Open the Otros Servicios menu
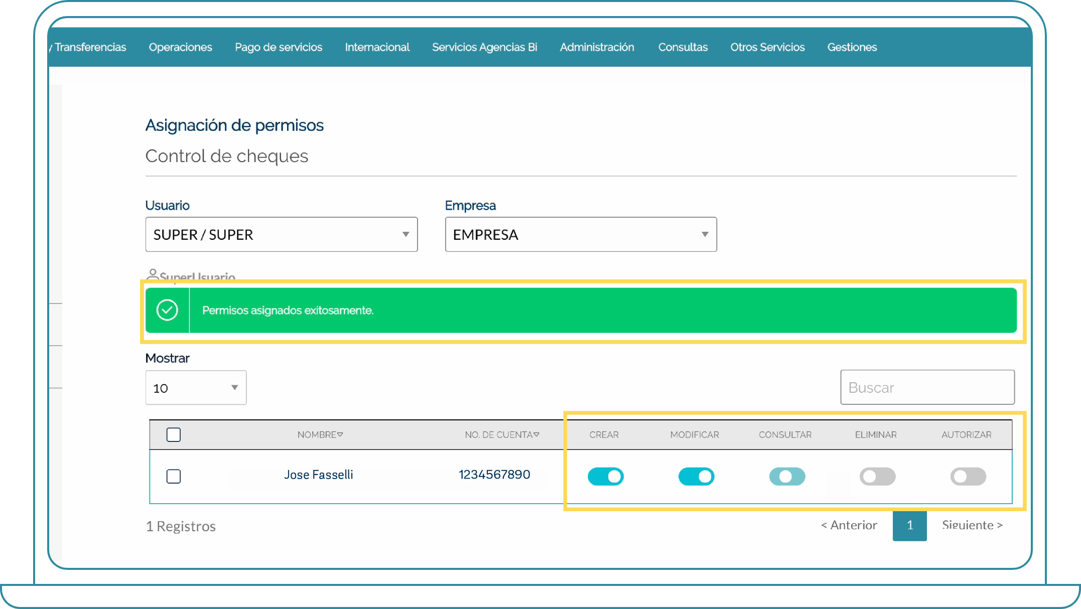The image size is (1081, 609). 767,47
